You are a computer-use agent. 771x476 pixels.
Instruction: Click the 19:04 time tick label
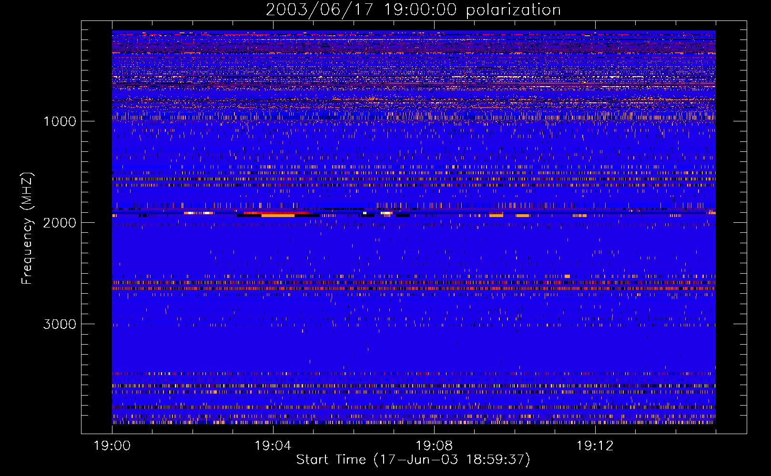(x=273, y=446)
